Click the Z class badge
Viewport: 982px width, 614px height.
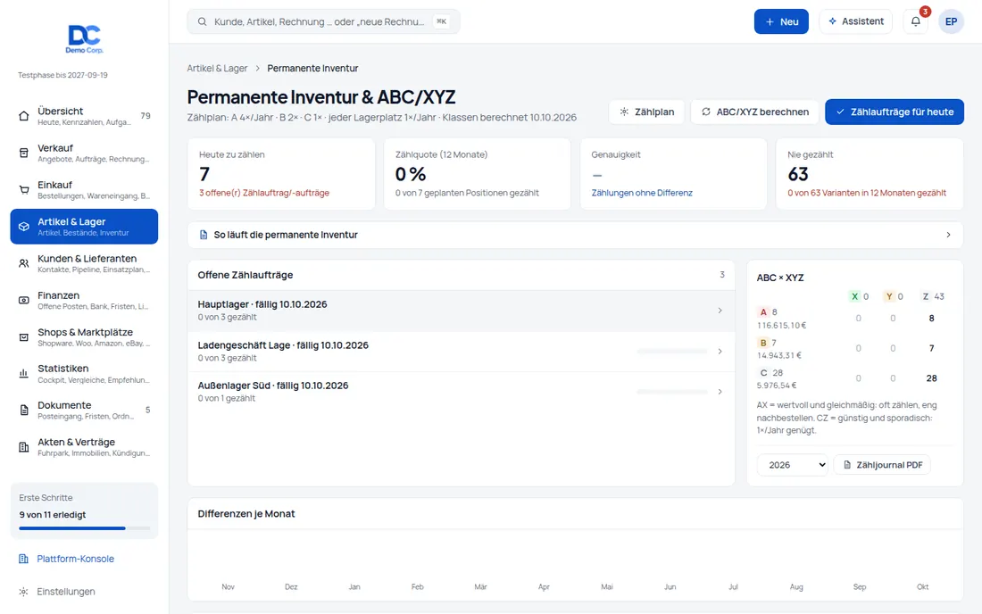point(926,296)
